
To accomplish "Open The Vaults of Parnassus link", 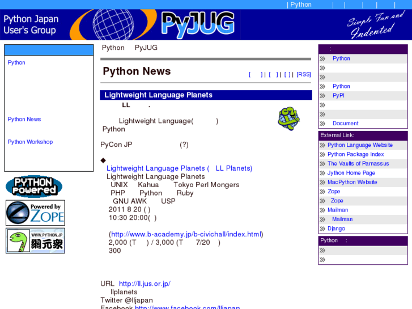I will tap(358, 164).
